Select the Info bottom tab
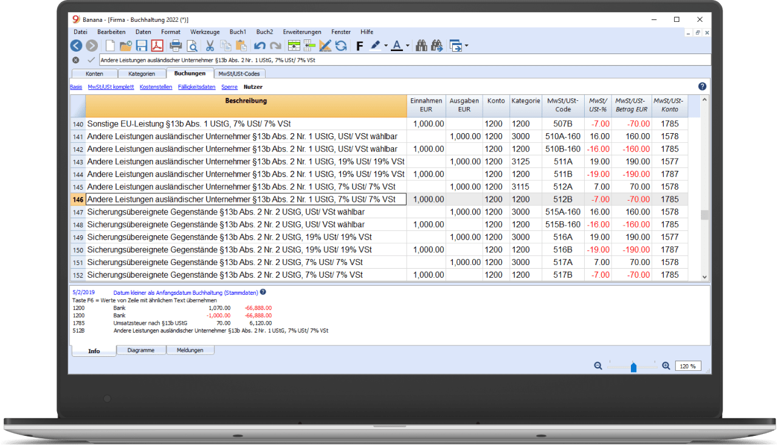 [94, 351]
